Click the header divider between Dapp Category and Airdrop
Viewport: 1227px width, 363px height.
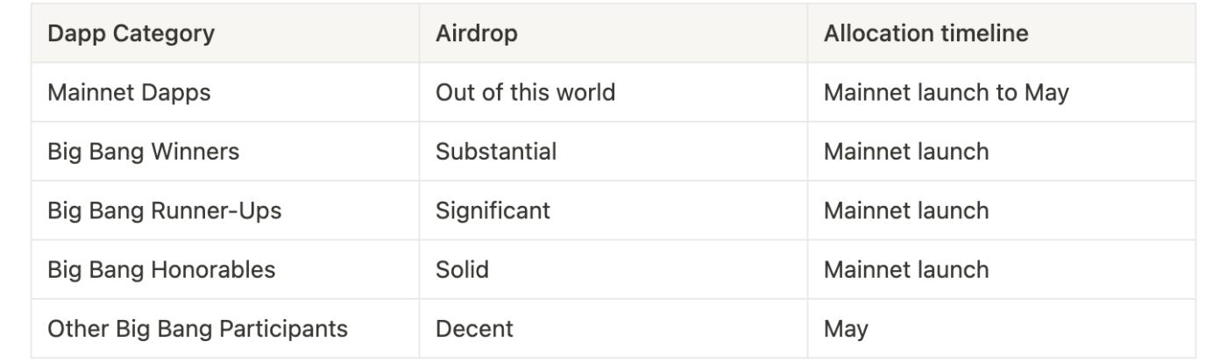pyautogui.click(x=419, y=34)
